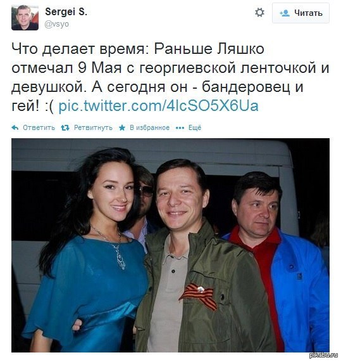Click the add-person icon on follow button
The image size is (341, 362).
coord(285,13)
